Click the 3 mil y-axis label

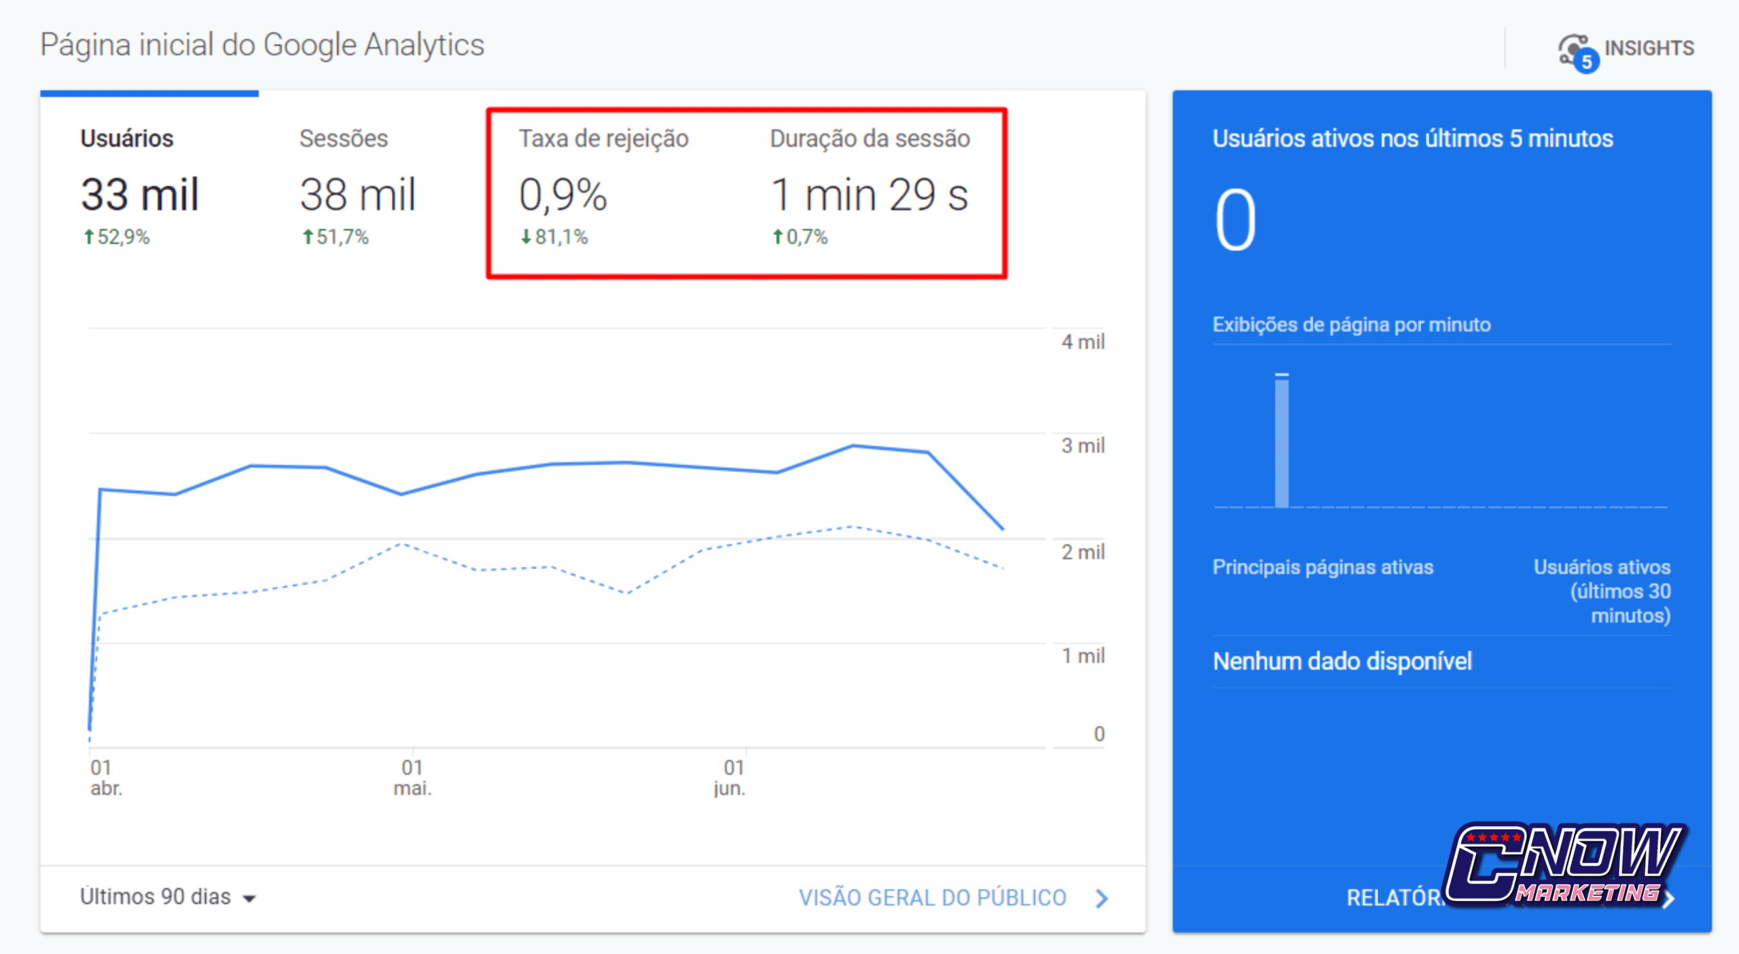1083,446
